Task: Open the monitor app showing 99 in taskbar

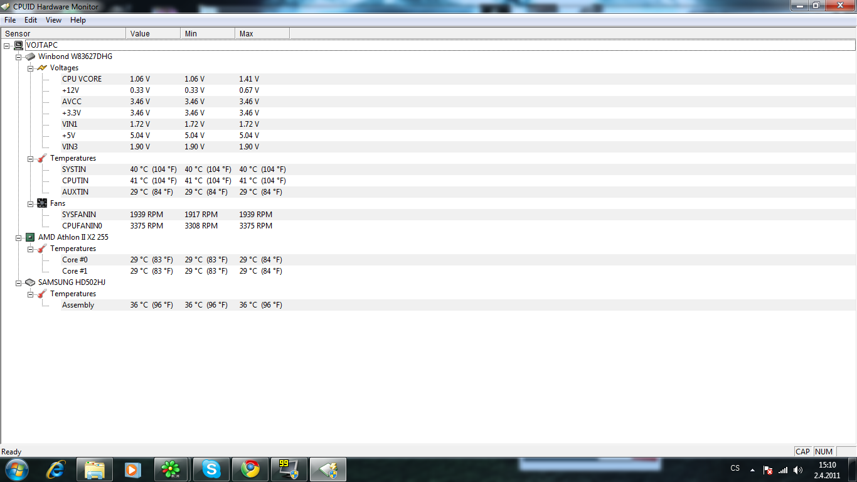Action: tap(289, 469)
